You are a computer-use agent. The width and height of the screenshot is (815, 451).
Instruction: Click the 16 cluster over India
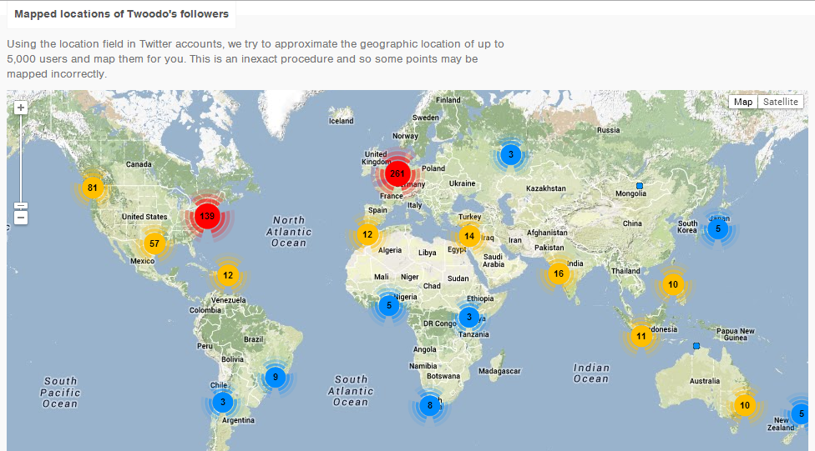[x=559, y=273]
